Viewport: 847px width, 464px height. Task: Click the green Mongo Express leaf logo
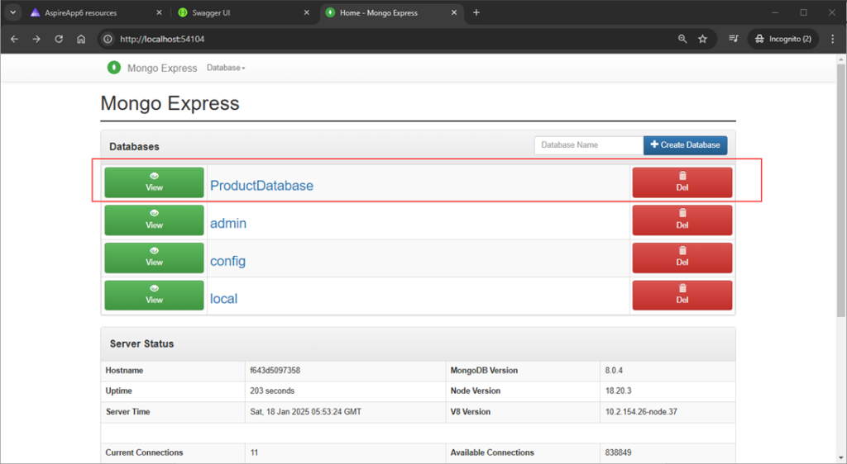[x=114, y=68]
